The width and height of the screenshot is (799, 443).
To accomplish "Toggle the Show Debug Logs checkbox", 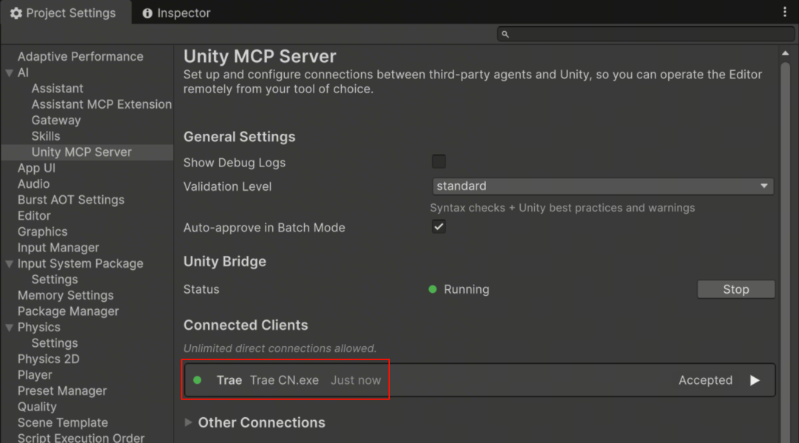I will pyautogui.click(x=438, y=161).
